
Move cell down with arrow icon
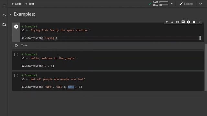click(x=172, y=22)
